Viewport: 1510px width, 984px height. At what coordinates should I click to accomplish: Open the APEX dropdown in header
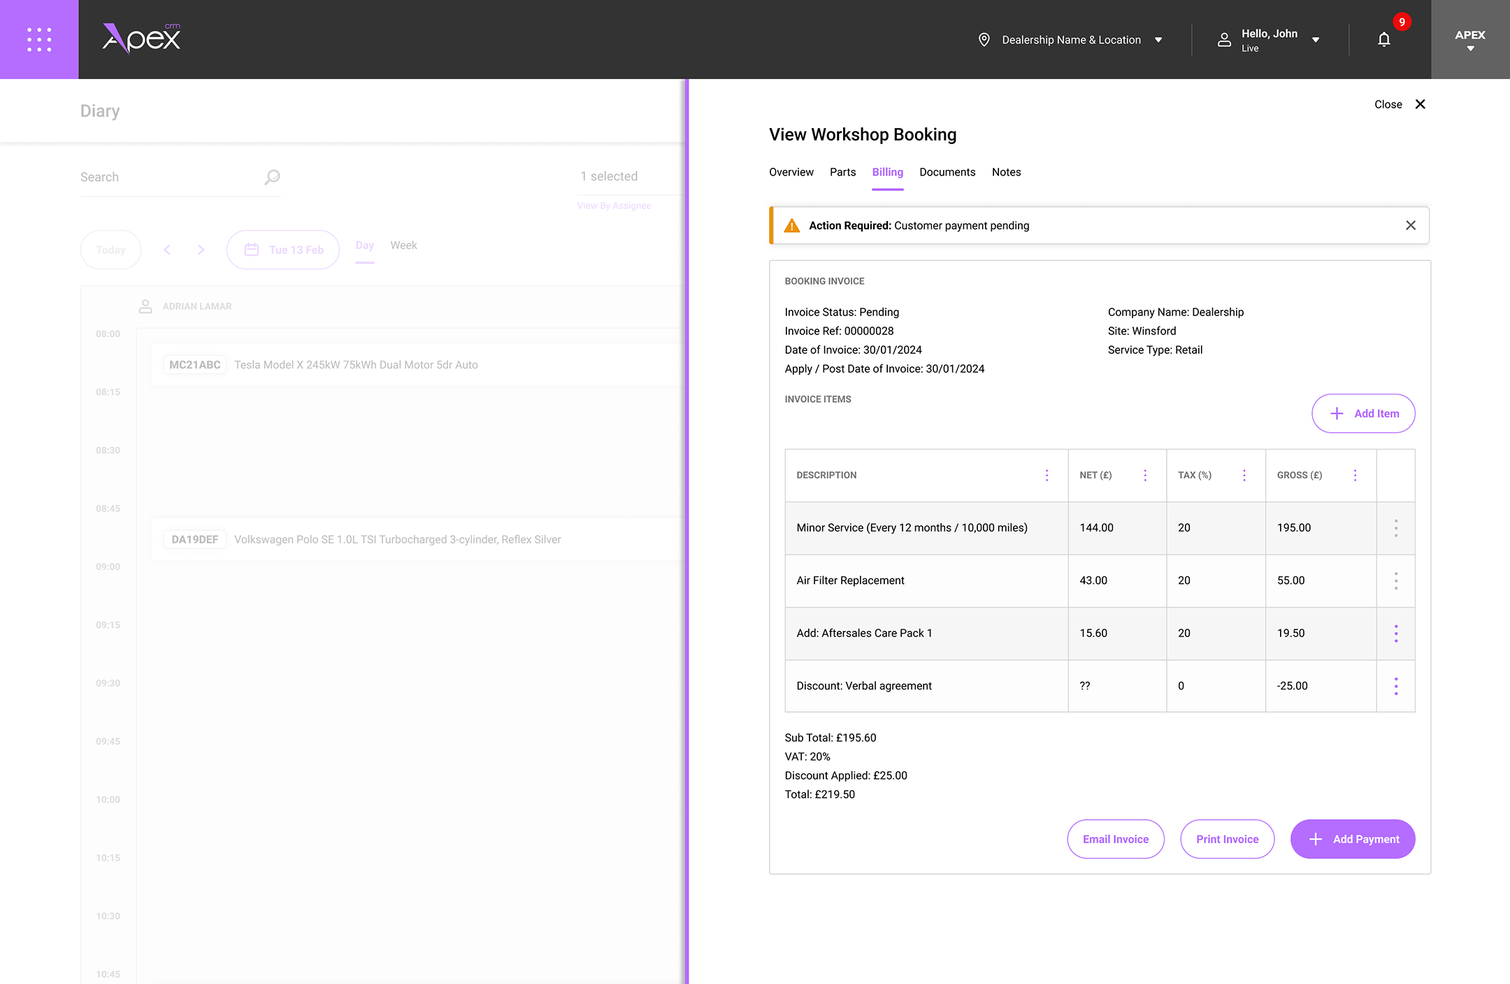click(1470, 40)
